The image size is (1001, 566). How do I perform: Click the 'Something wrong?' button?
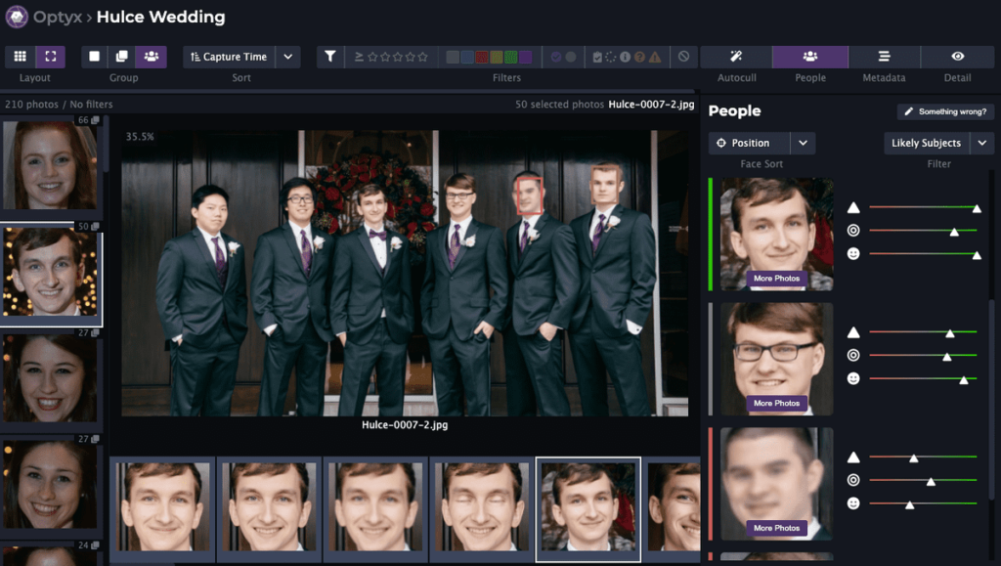945,111
